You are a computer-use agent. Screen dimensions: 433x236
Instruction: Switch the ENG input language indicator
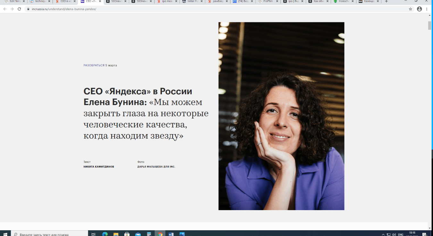pyautogui.click(x=401, y=234)
